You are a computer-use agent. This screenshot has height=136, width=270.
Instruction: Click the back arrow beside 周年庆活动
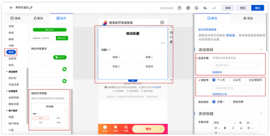point(11,8)
